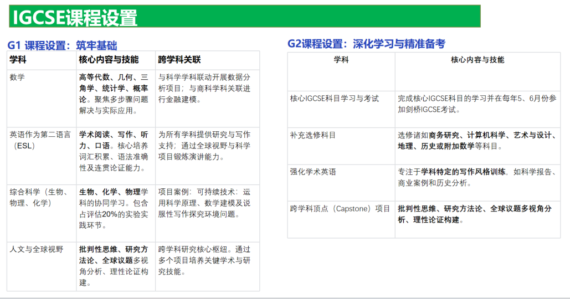Click the cell 项目案例：可持续技术

click(207, 213)
